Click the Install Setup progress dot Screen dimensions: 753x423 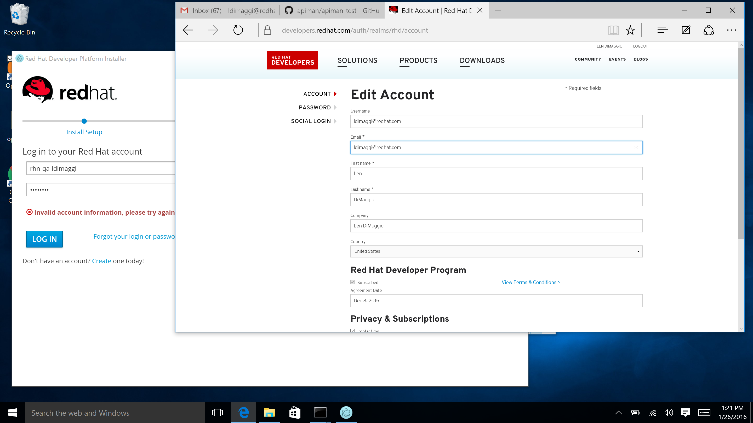pos(84,121)
